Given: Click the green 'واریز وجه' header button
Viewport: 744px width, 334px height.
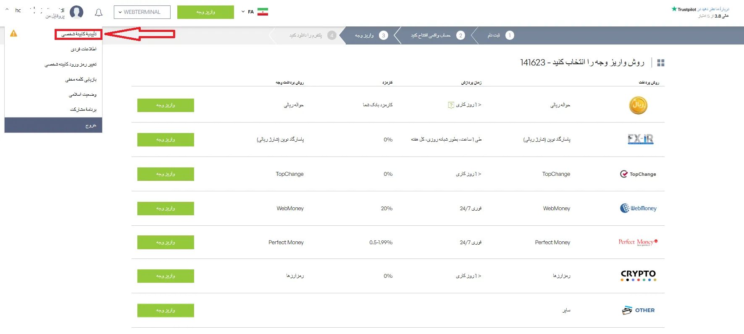Looking at the screenshot, I should click(x=205, y=12).
